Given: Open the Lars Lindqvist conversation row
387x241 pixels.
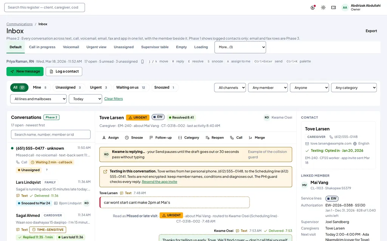Looking at the screenshot, I should [x=51, y=192].
